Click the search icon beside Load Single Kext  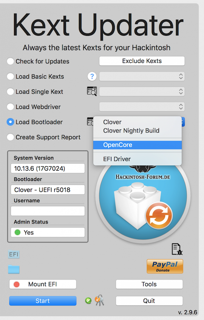(92, 91)
